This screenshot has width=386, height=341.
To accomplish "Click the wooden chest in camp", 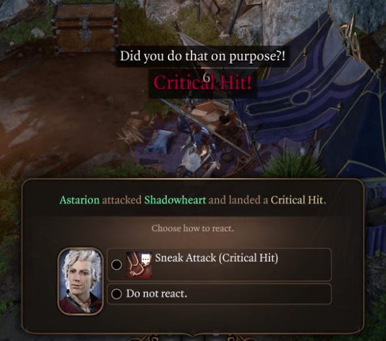I will point(86,27).
